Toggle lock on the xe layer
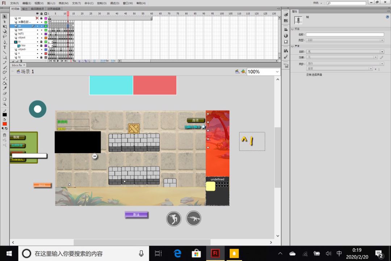The image size is (391, 261). (41, 18)
